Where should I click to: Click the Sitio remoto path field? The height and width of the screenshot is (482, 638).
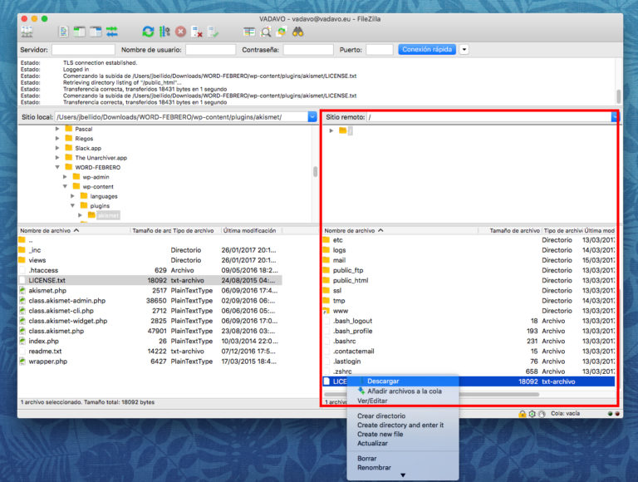[488, 117]
